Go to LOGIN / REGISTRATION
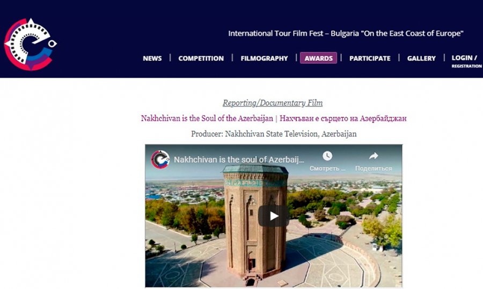The width and height of the screenshot is (483, 289). pos(466,61)
